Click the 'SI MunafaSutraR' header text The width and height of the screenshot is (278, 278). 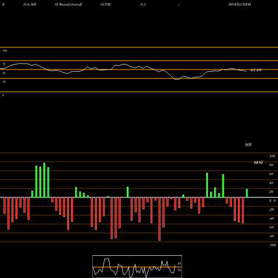68,4
